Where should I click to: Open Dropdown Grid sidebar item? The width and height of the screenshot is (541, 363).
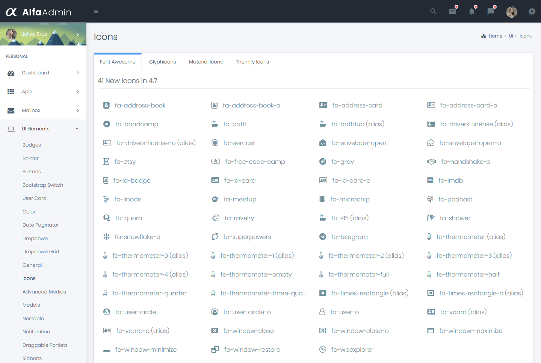click(x=41, y=252)
